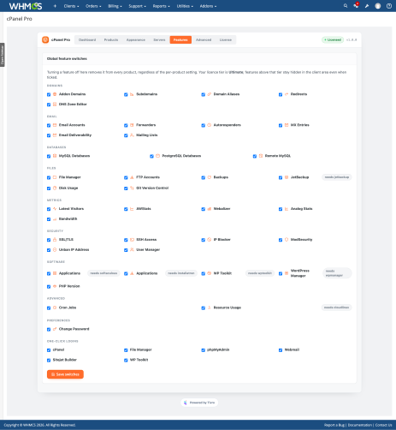Uncheck the JetBackup feature checkbox
The height and width of the screenshot is (430, 396).
coord(281,177)
